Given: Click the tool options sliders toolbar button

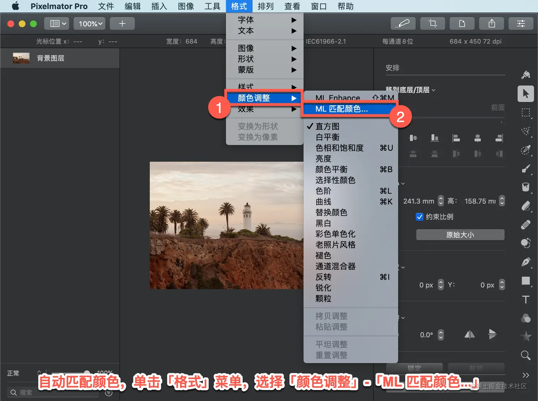Looking at the screenshot, I should pyautogui.click(x=521, y=23).
